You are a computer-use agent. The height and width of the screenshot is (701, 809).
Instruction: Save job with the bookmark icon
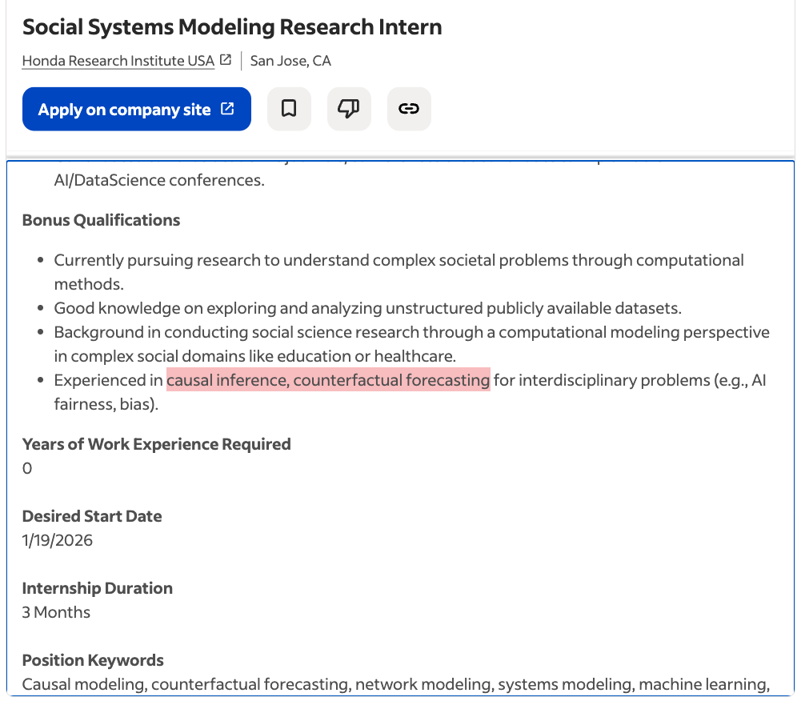click(x=289, y=109)
